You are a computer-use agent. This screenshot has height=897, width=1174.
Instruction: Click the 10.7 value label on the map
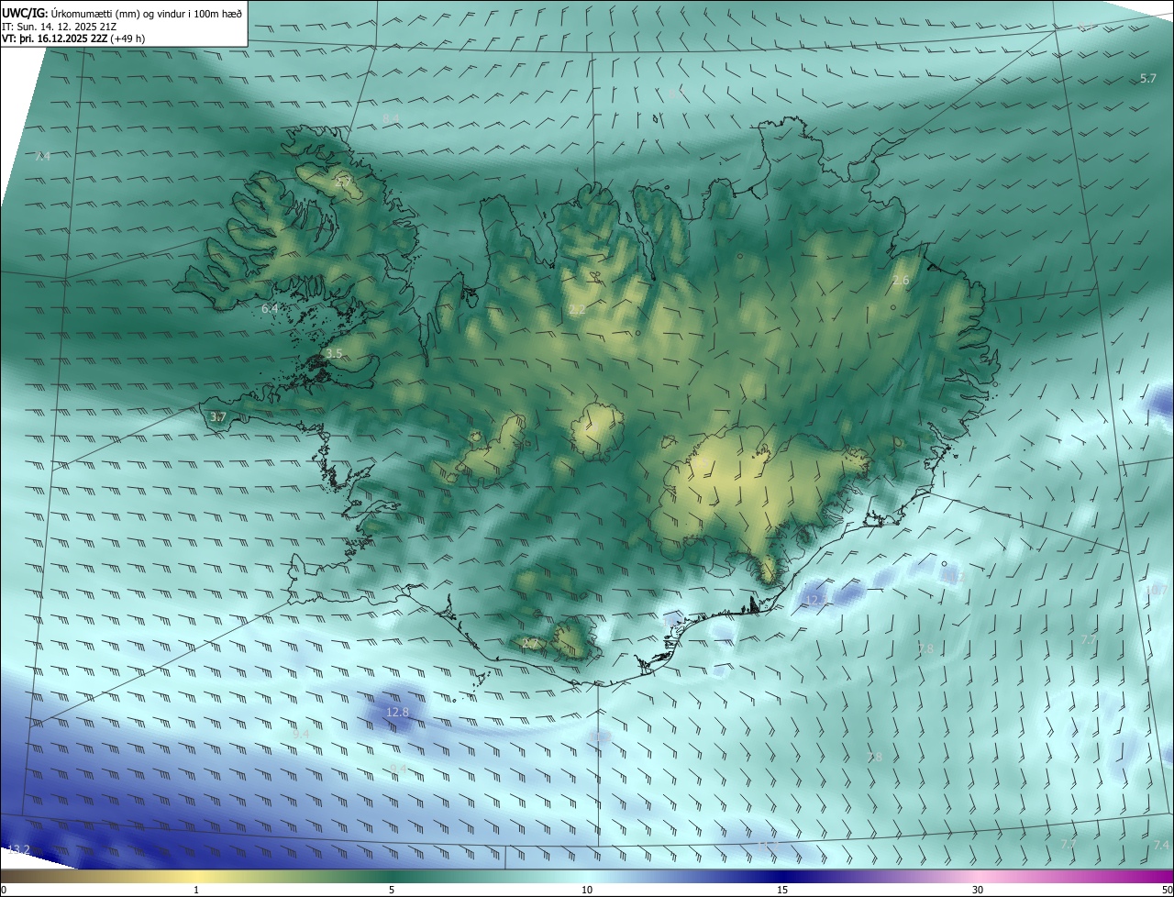[1156, 591]
